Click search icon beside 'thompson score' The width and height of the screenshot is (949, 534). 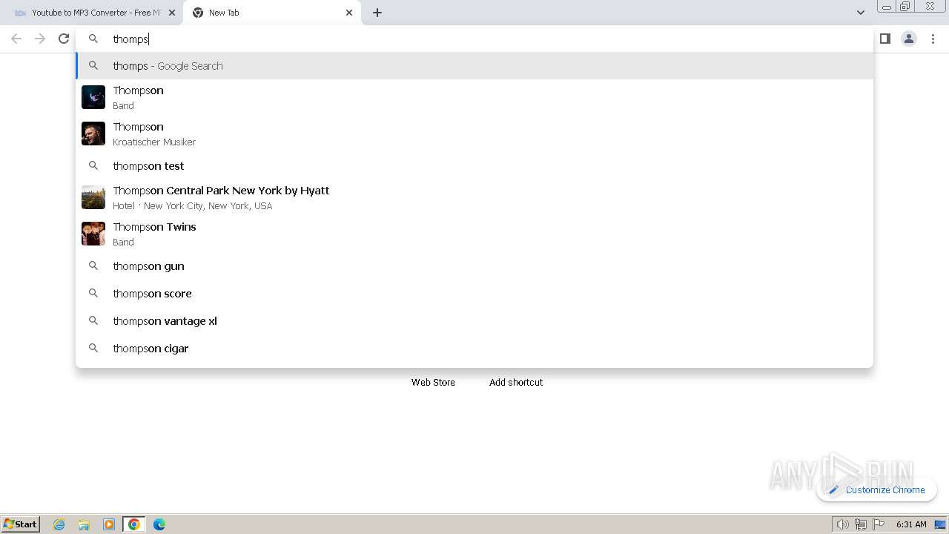(x=93, y=293)
